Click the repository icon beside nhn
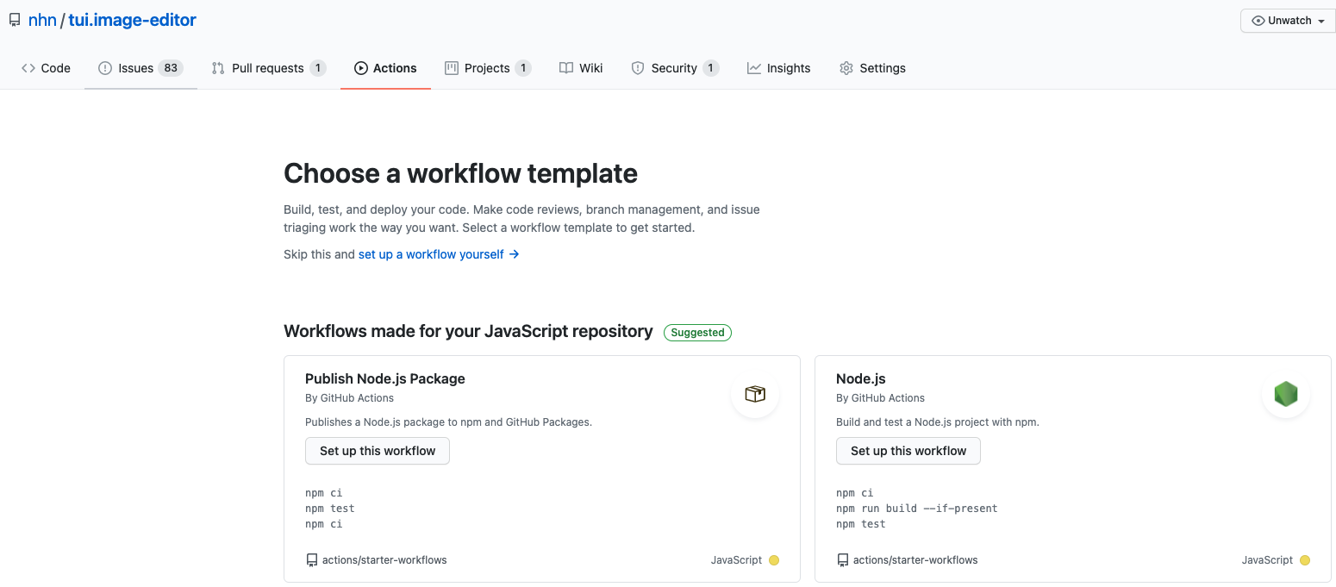Screen dimensions: 1336x587 pyautogui.click(x=15, y=20)
